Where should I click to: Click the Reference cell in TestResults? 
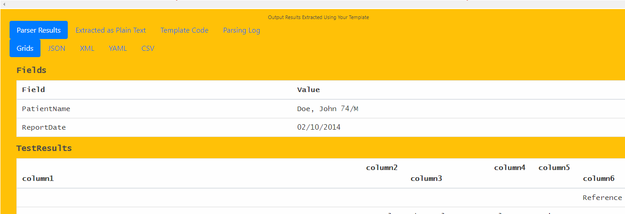point(602,198)
